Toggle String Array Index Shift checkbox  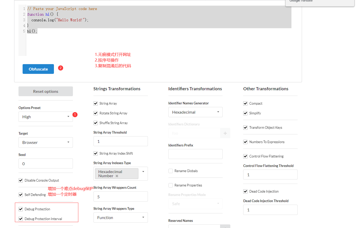point(96,153)
